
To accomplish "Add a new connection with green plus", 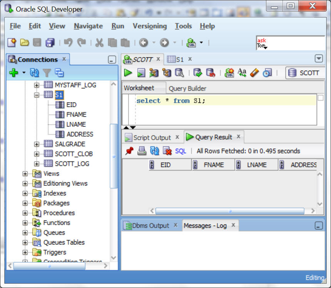I will point(14,73).
